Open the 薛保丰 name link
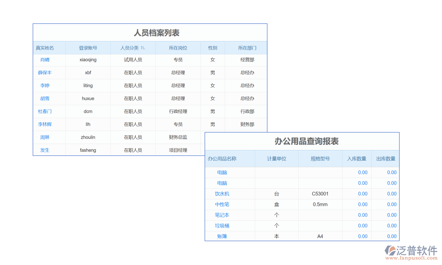 click(x=45, y=72)
